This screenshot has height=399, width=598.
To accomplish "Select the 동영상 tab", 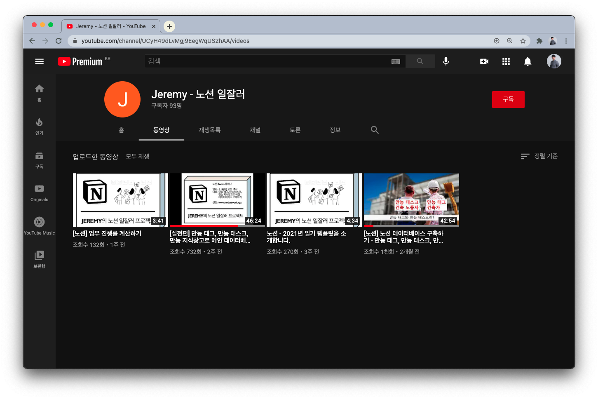I will tap(161, 130).
